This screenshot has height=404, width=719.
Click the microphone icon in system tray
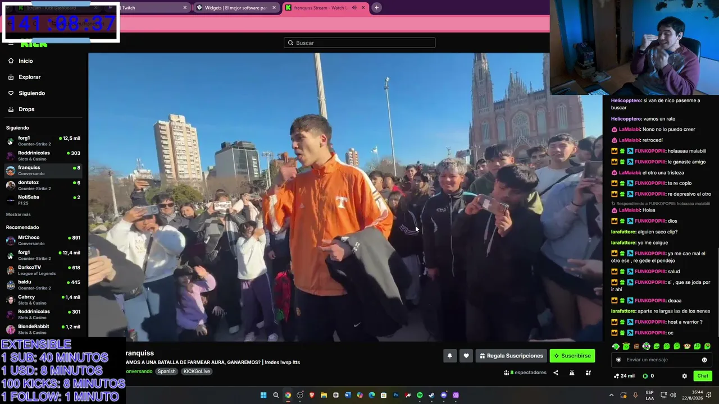tap(636, 395)
